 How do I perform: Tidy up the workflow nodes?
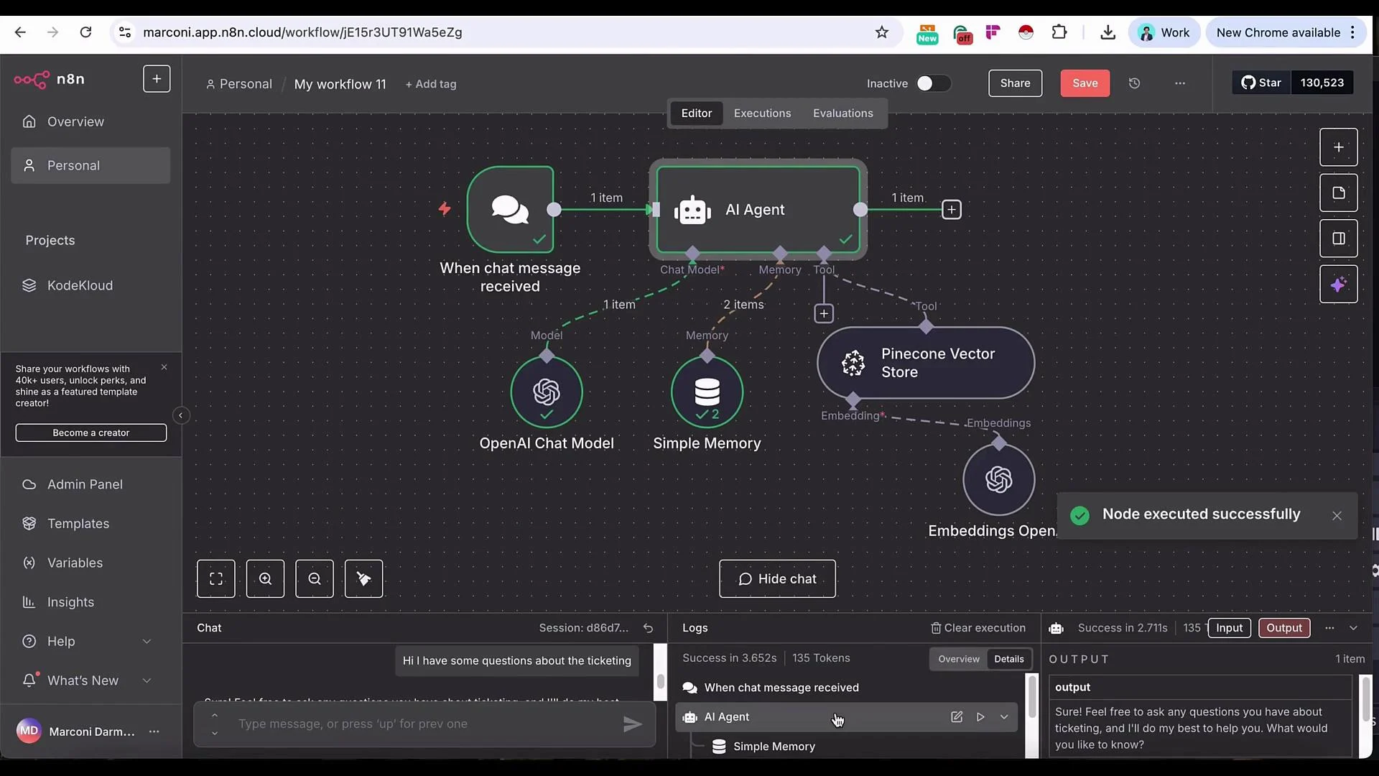click(x=363, y=578)
